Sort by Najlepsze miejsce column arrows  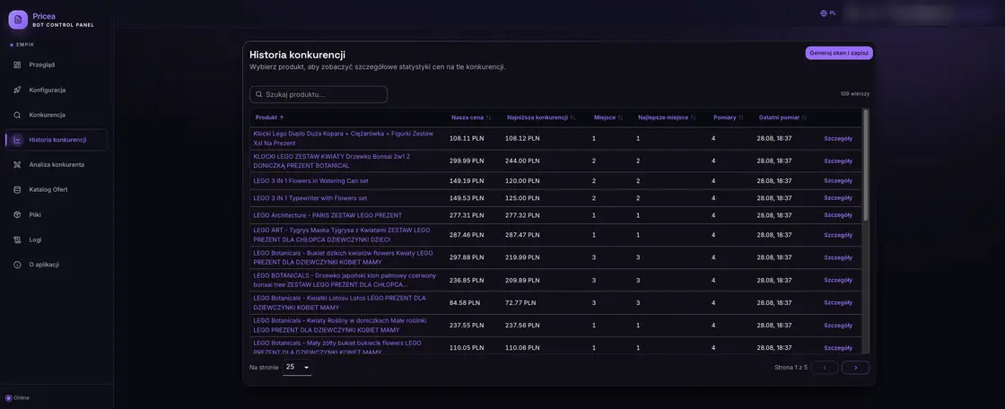pos(692,118)
